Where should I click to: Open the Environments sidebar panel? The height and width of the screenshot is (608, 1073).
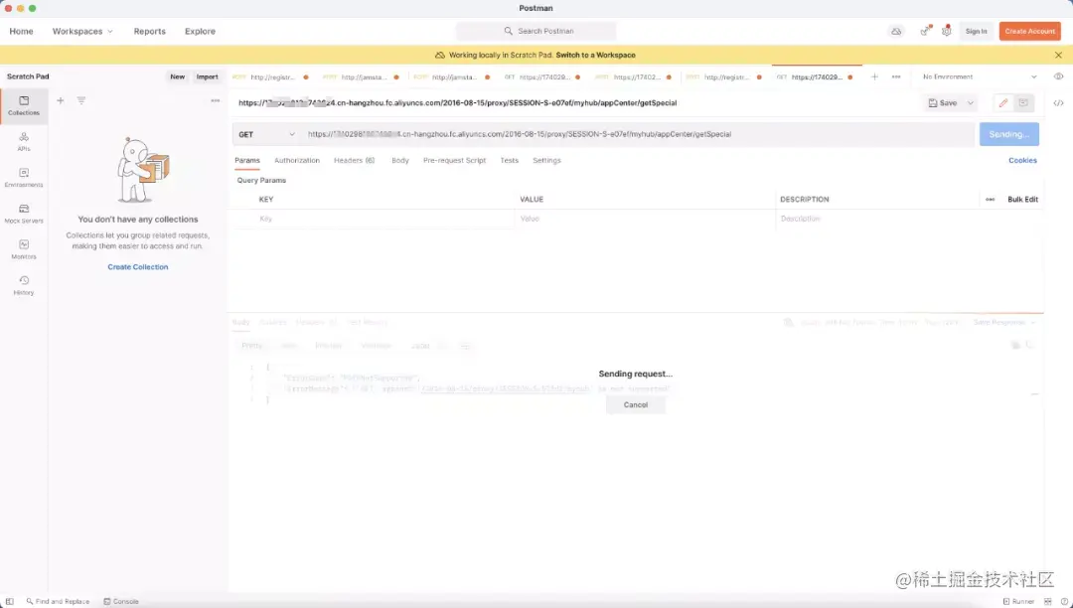pos(24,178)
